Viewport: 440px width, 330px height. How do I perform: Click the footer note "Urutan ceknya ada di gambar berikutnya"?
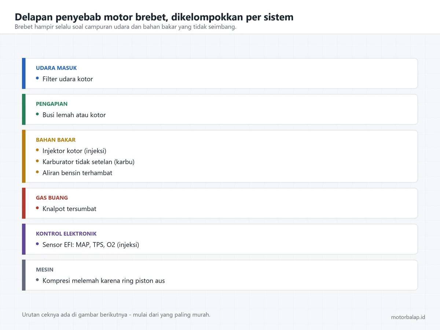pyautogui.click(x=116, y=315)
